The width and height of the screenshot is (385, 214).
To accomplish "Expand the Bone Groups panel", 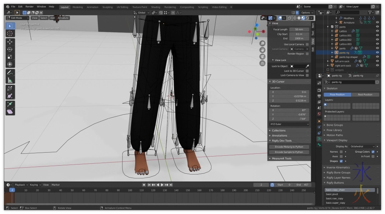I will [x=335, y=125].
